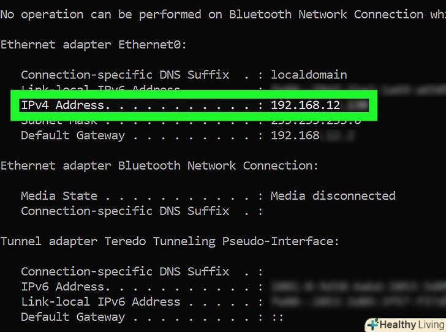Click the Media State label
The height and width of the screenshot is (332, 446).
pos(59,196)
